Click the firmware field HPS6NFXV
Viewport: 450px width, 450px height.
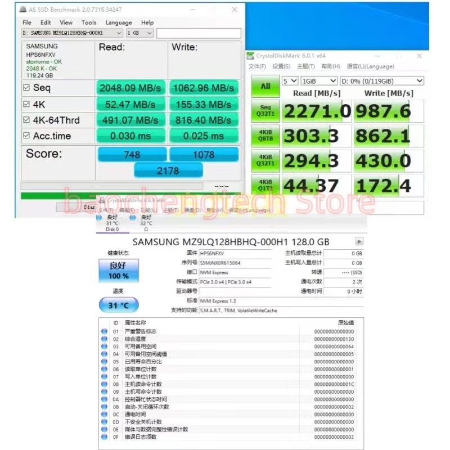pos(235,253)
